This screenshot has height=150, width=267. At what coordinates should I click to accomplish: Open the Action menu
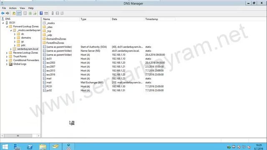click(x=13, y=8)
